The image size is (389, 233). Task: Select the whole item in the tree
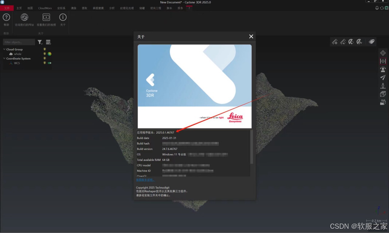[x=18, y=54]
